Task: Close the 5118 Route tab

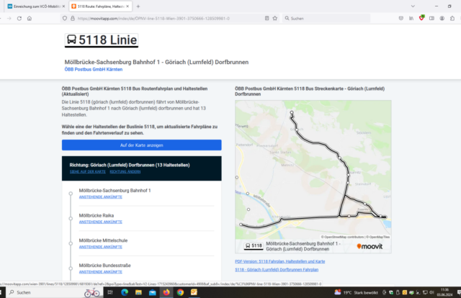Action: (127, 6)
